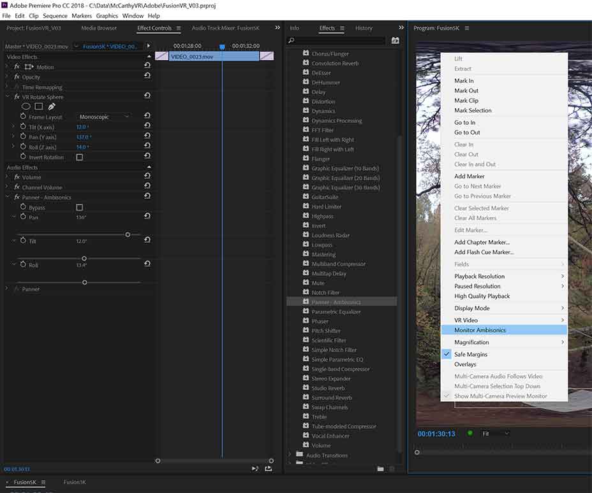The width and height of the screenshot is (592, 493).
Task: Switch to the Media Browser tab
Action: pos(99,28)
